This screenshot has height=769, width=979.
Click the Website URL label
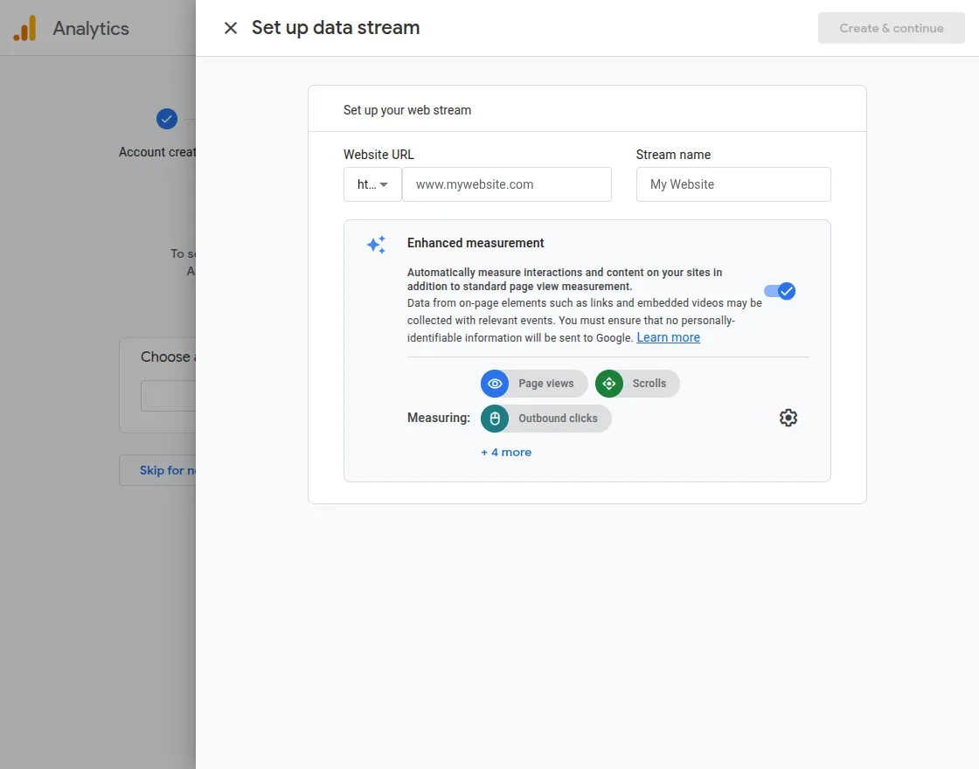378,154
